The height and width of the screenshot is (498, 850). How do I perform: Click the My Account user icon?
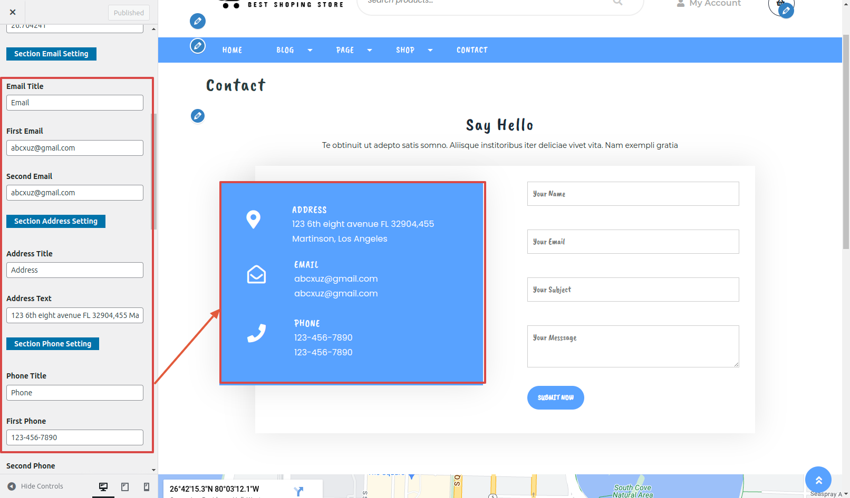681,3
